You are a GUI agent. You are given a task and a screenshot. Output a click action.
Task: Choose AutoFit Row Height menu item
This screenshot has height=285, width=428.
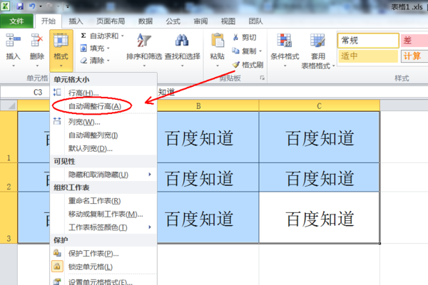pos(103,106)
